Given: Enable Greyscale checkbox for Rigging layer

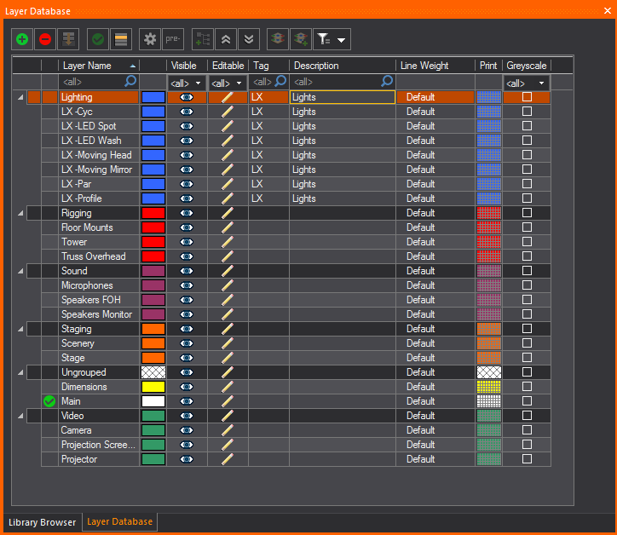Looking at the screenshot, I should 527,213.
